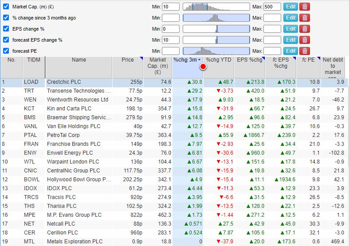Trash the forecast EPS change % filter
Image resolution: width=349 pixels, height=246 pixels.
pos(305,40)
